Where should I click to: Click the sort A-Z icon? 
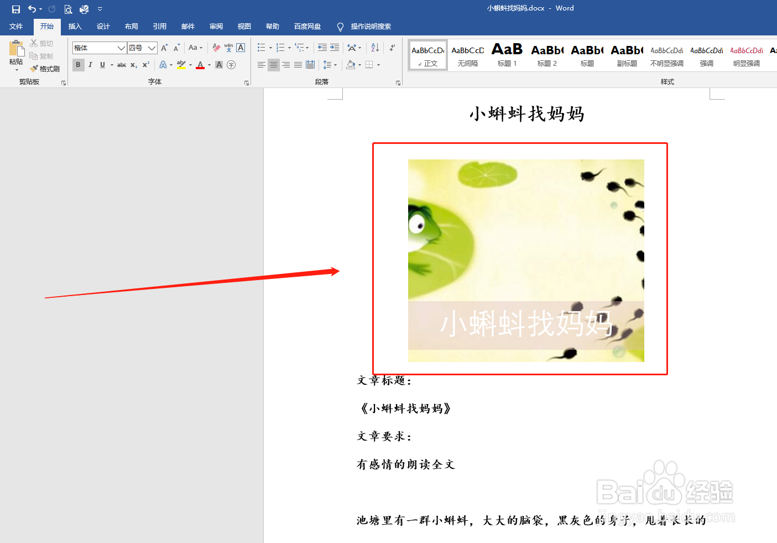click(x=374, y=48)
